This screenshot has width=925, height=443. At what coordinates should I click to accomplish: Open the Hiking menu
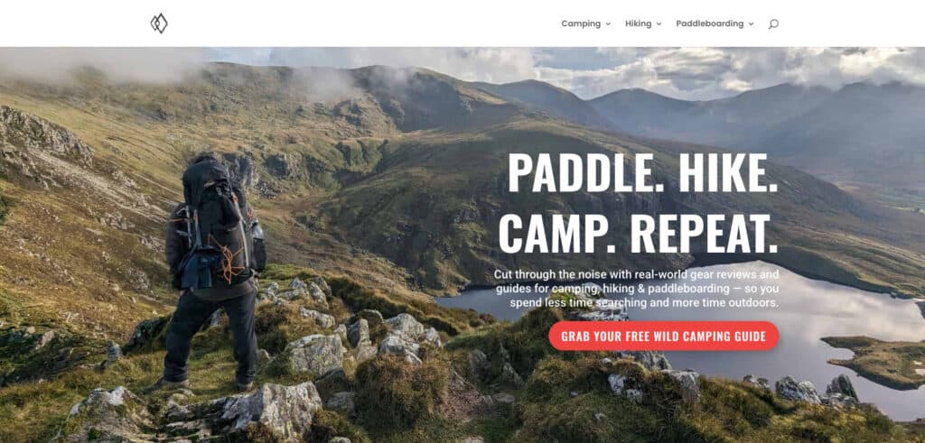click(x=639, y=23)
